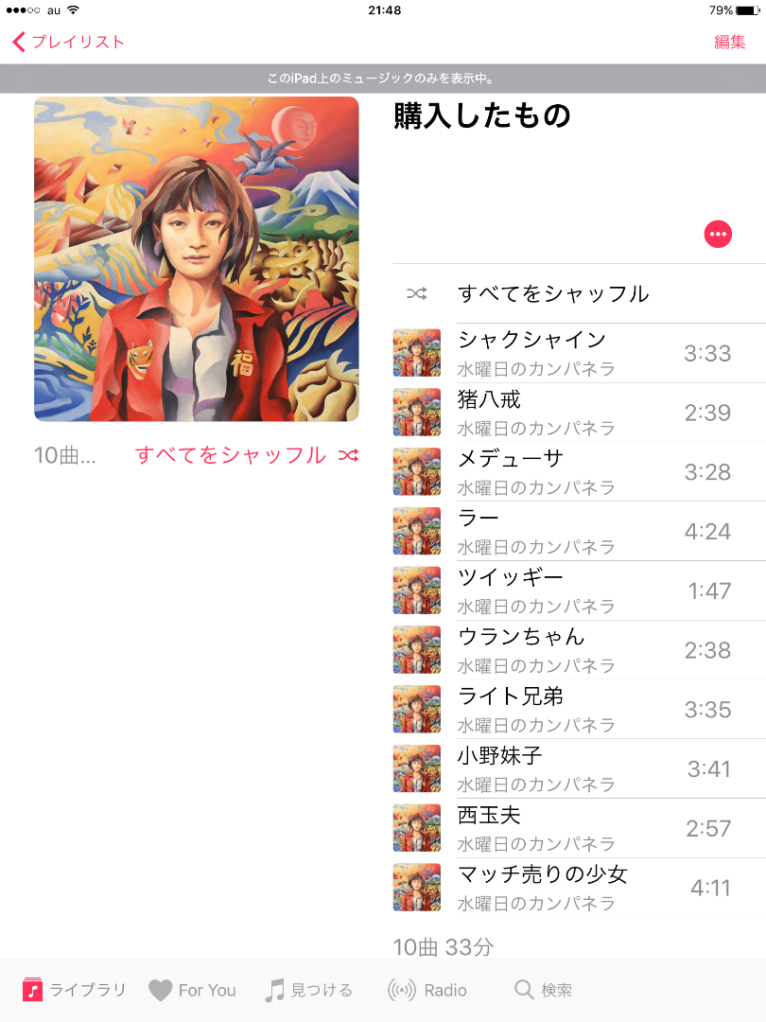766x1022 pixels.
Task: Tap the pink すべてをシャッフル link
Action: coord(230,455)
